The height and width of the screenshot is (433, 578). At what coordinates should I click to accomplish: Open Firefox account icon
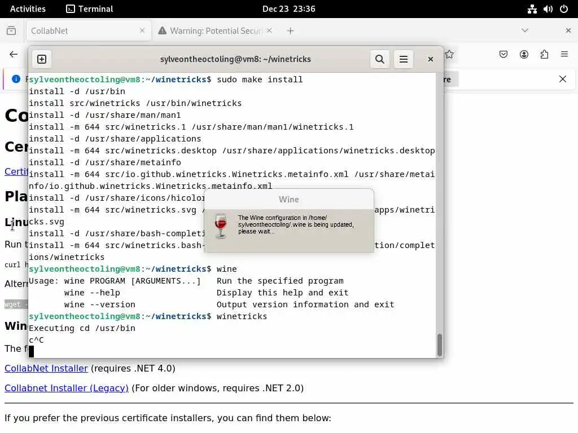[x=524, y=55]
